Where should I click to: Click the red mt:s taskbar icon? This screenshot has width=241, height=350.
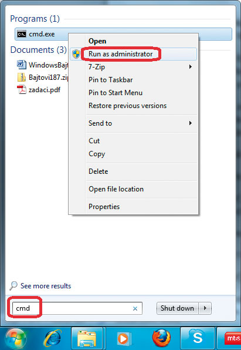click(x=231, y=339)
